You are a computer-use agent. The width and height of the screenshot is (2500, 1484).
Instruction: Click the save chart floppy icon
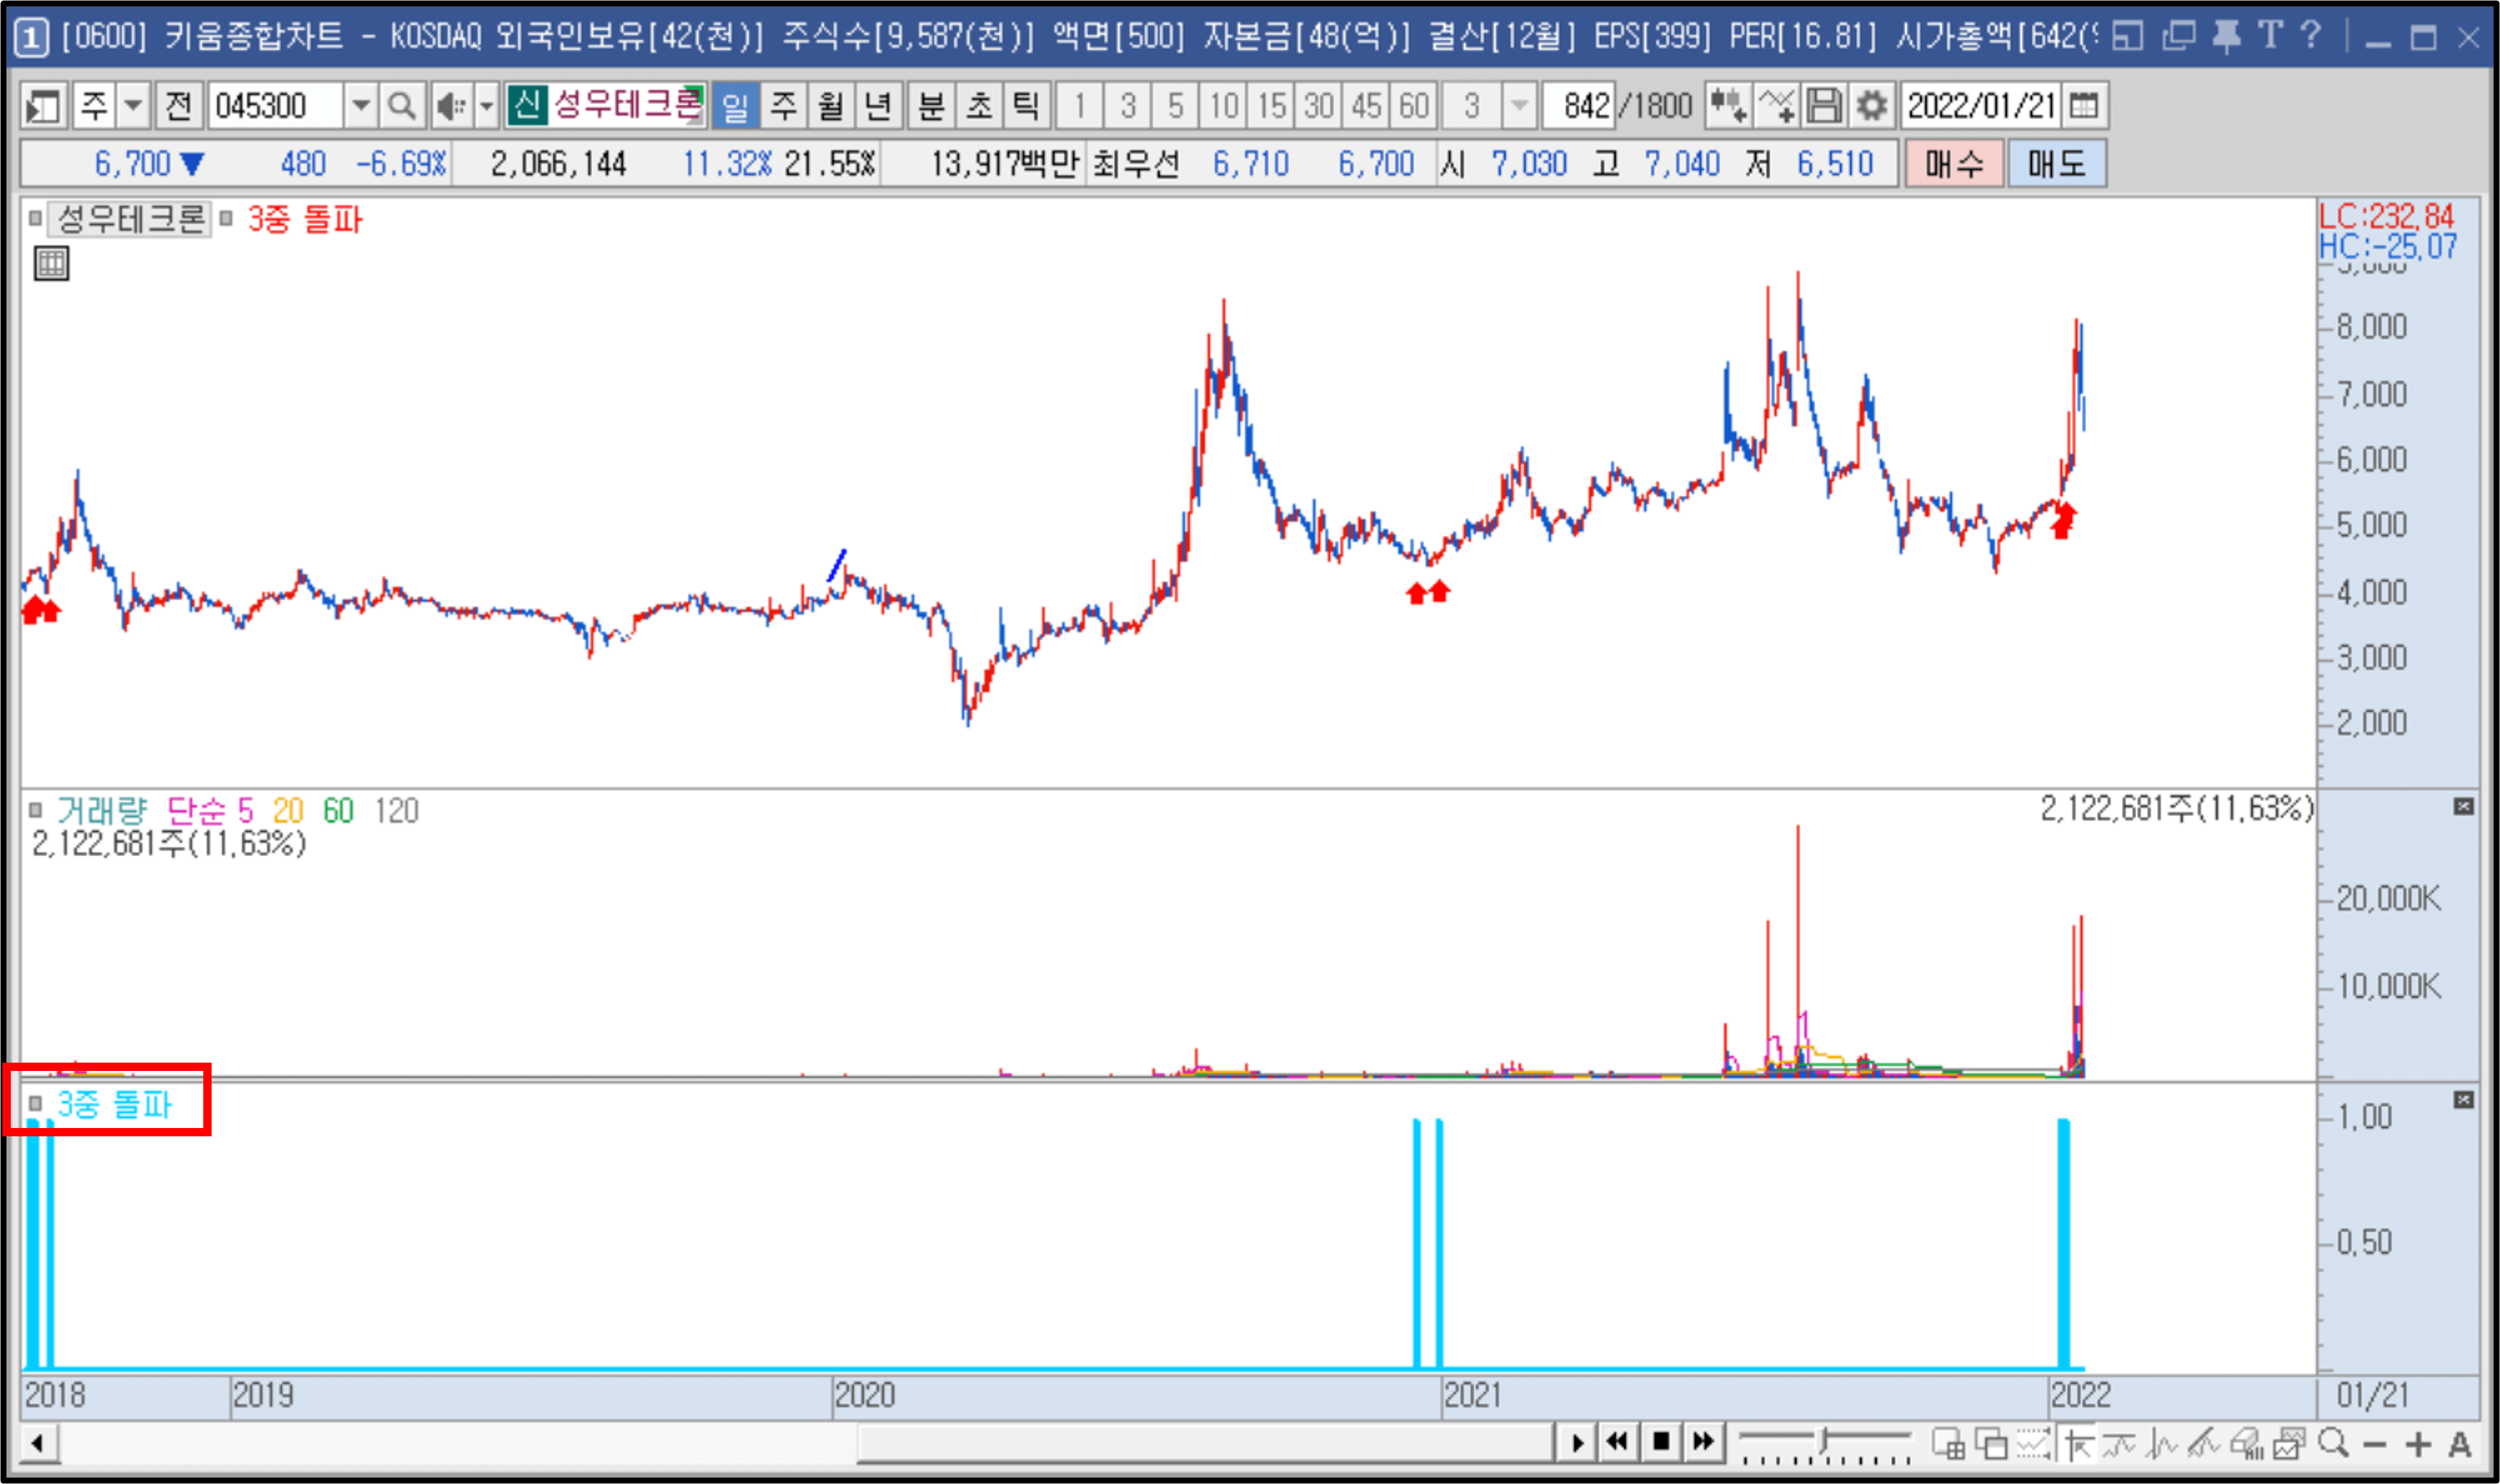pos(1824,106)
